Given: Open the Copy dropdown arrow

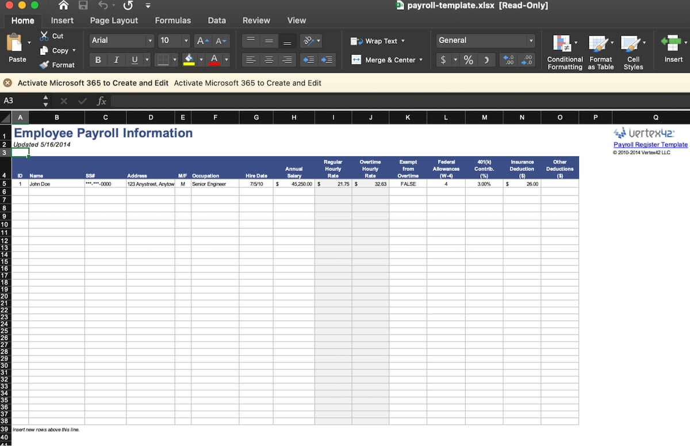Looking at the screenshot, I should coord(74,51).
